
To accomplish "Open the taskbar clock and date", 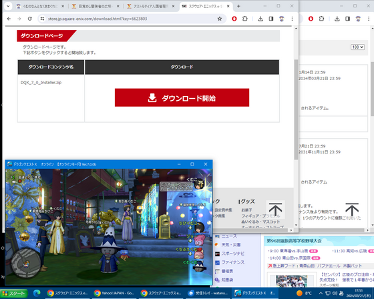I will pos(358,293).
